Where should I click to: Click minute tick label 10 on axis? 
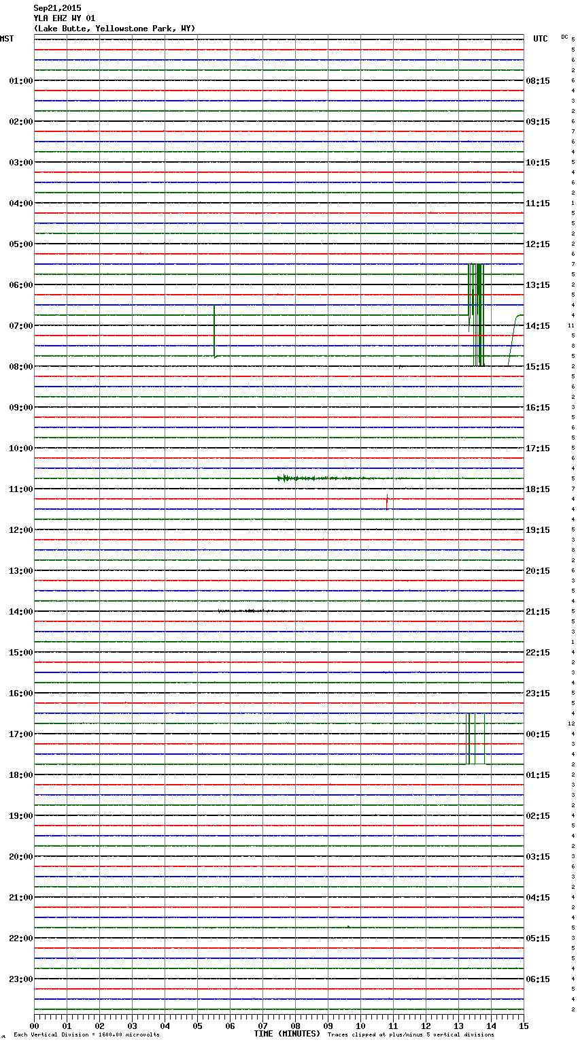point(360,1026)
